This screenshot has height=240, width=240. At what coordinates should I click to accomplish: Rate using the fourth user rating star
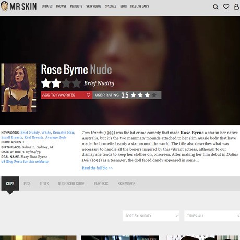click(x=154, y=95)
